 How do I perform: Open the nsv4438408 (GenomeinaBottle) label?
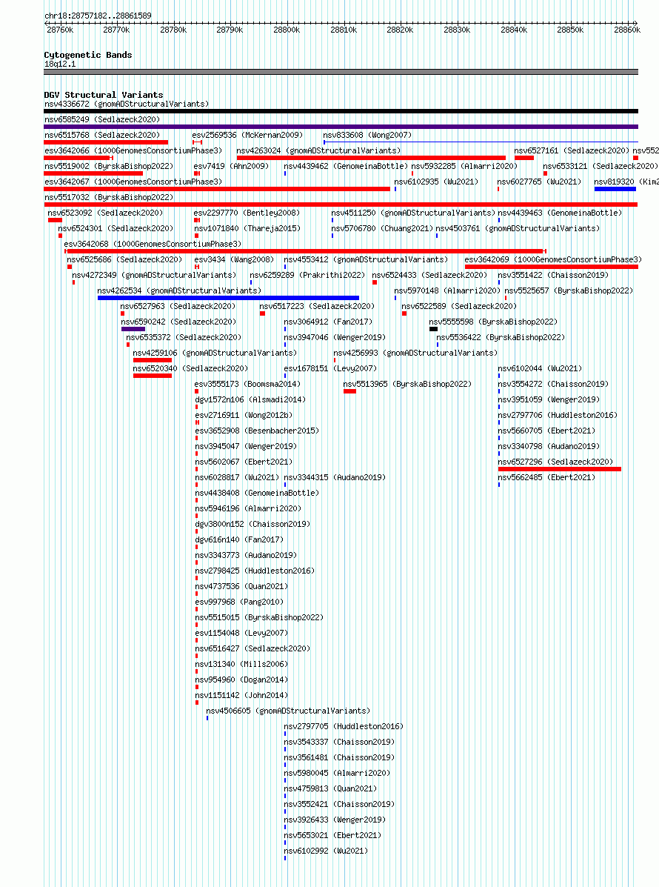click(x=257, y=493)
